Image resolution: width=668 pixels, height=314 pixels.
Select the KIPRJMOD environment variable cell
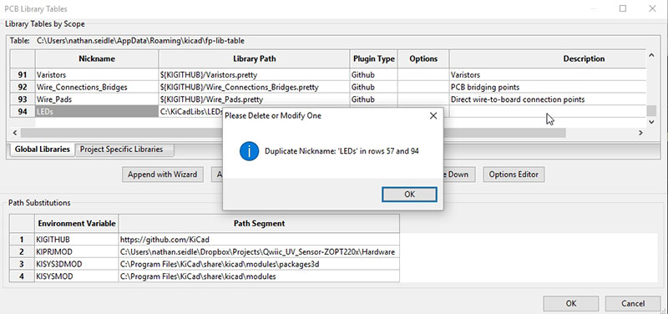pos(77,252)
